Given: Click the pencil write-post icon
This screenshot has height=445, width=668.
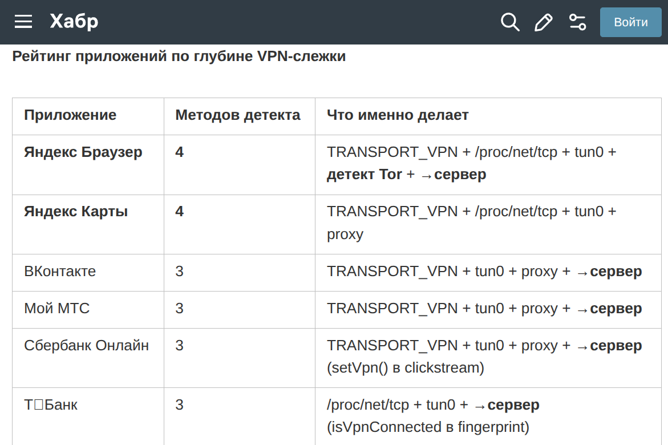Looking at the screenshot, I should [543, 22].
